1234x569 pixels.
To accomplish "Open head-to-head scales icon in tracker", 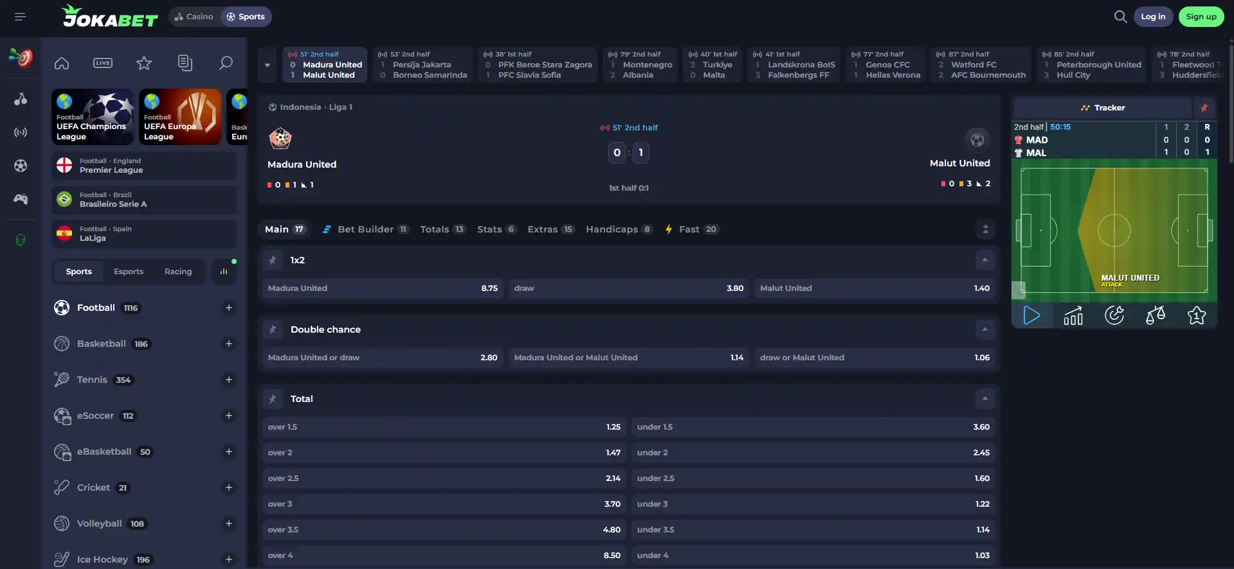I will click(1156, 315).
